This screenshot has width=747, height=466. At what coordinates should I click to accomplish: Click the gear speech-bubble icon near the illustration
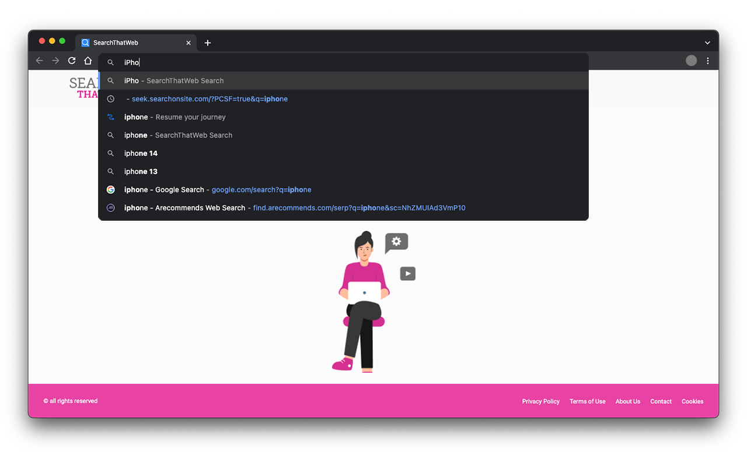(396, 243)
